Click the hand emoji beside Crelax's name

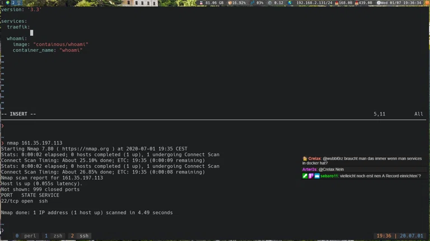[x=305, y=158]
